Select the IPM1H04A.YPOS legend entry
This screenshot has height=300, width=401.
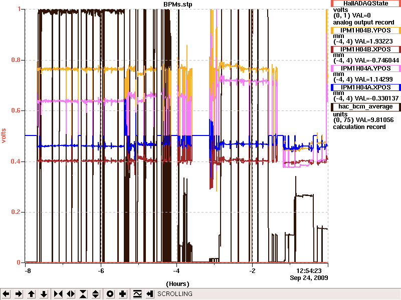click(x=366, y=68)
